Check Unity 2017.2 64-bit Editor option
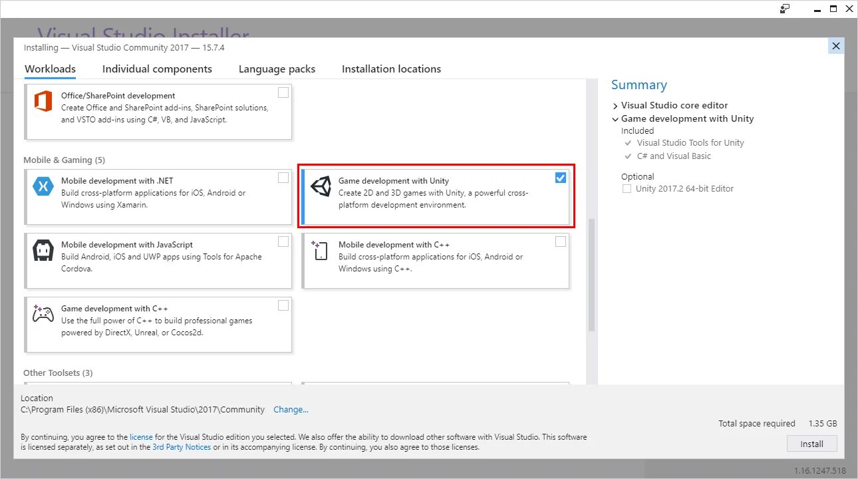 point(627,189)
